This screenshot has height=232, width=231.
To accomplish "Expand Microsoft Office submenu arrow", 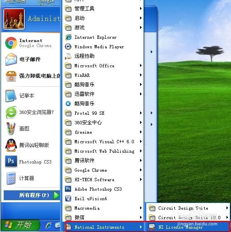I will 141,66.
